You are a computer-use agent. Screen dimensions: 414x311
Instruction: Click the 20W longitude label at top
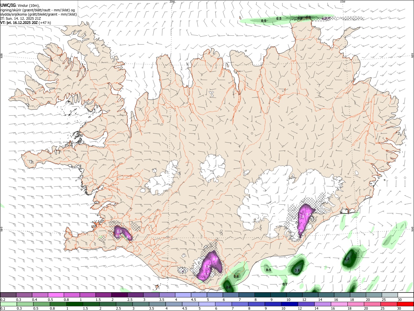(x=172, y=2)
